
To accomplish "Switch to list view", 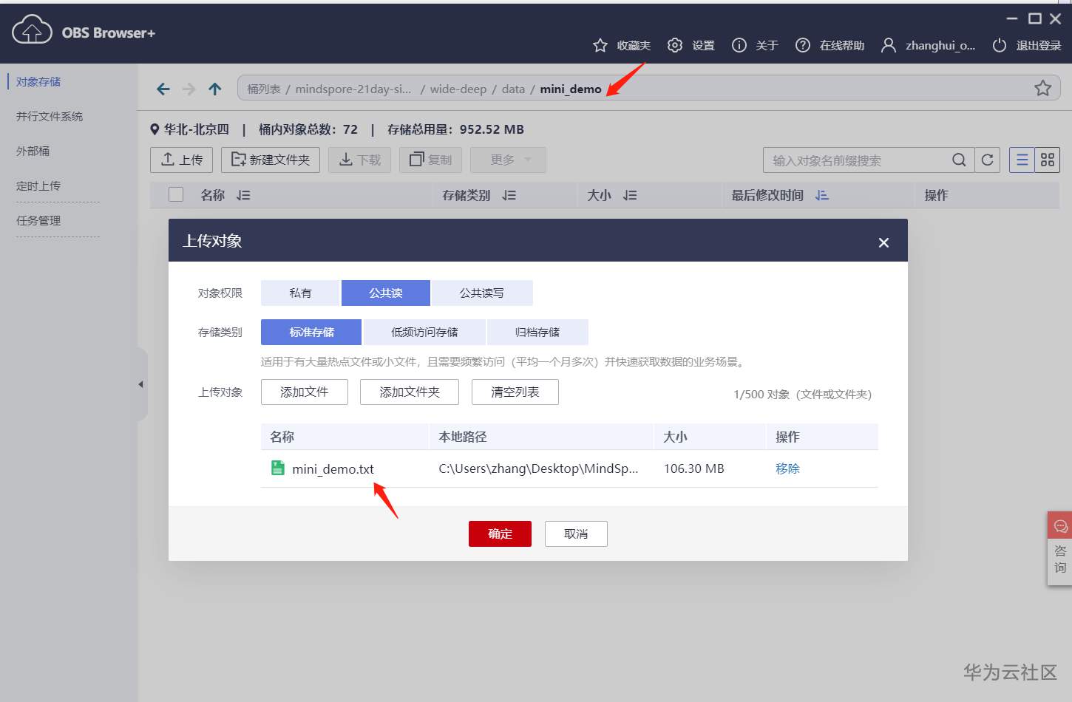I will click(1022, 160).
